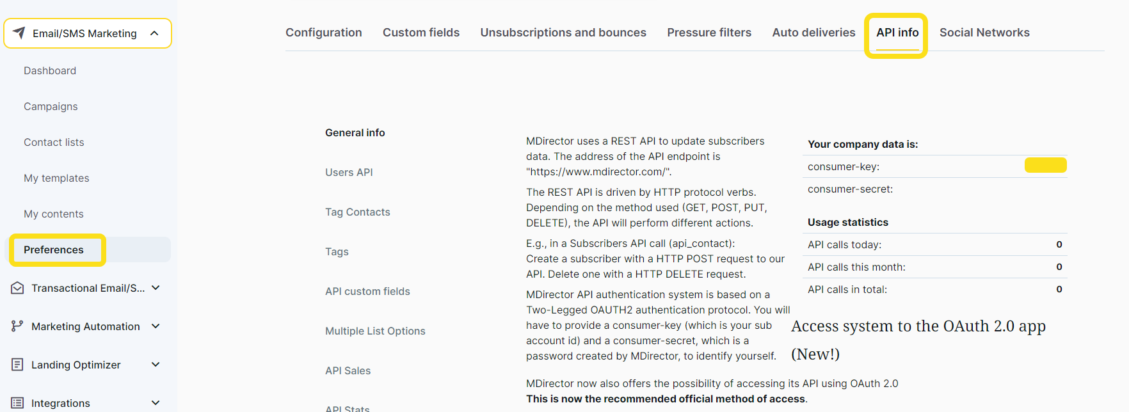Open Dashboard in the sidebar
This screenshot has height=412, width=1129.
click(x=50, y=70)
